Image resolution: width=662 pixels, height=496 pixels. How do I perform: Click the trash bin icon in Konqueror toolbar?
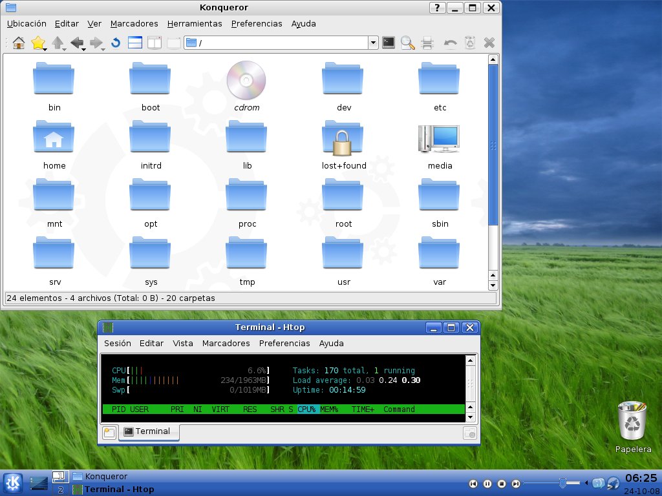point(470,43)
